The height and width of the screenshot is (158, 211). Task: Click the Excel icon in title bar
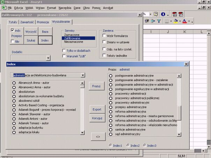(3, 2)
